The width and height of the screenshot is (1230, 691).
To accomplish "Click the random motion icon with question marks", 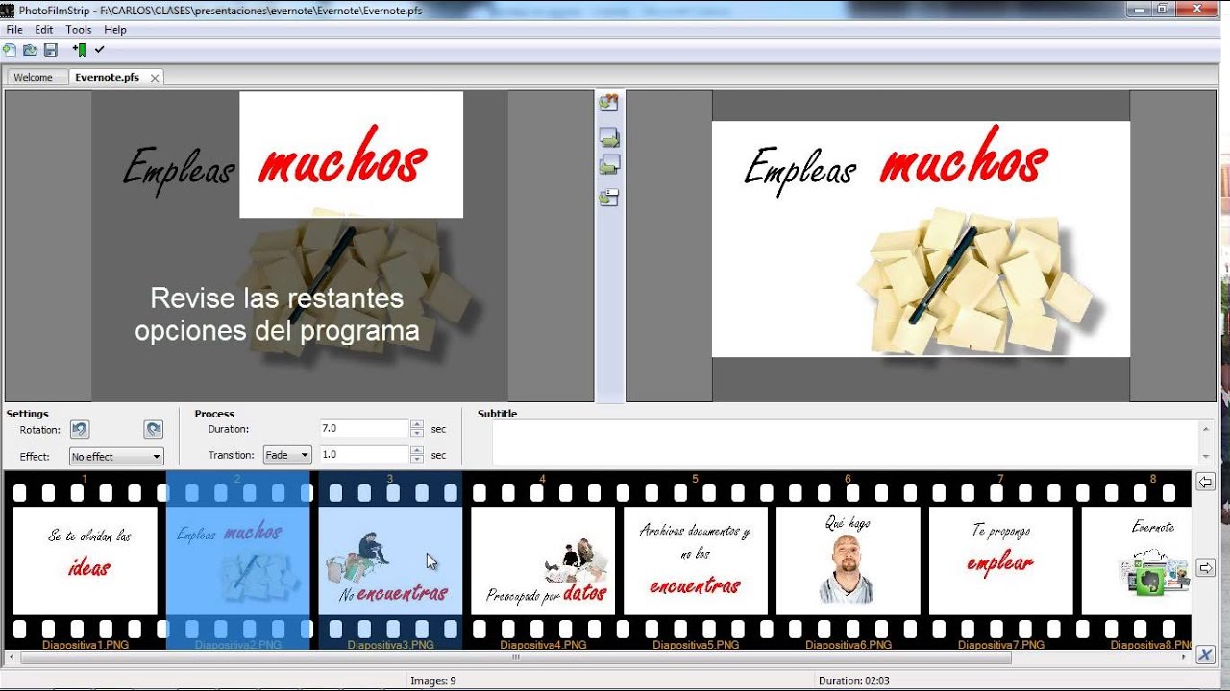I will [x=608, y=102].
